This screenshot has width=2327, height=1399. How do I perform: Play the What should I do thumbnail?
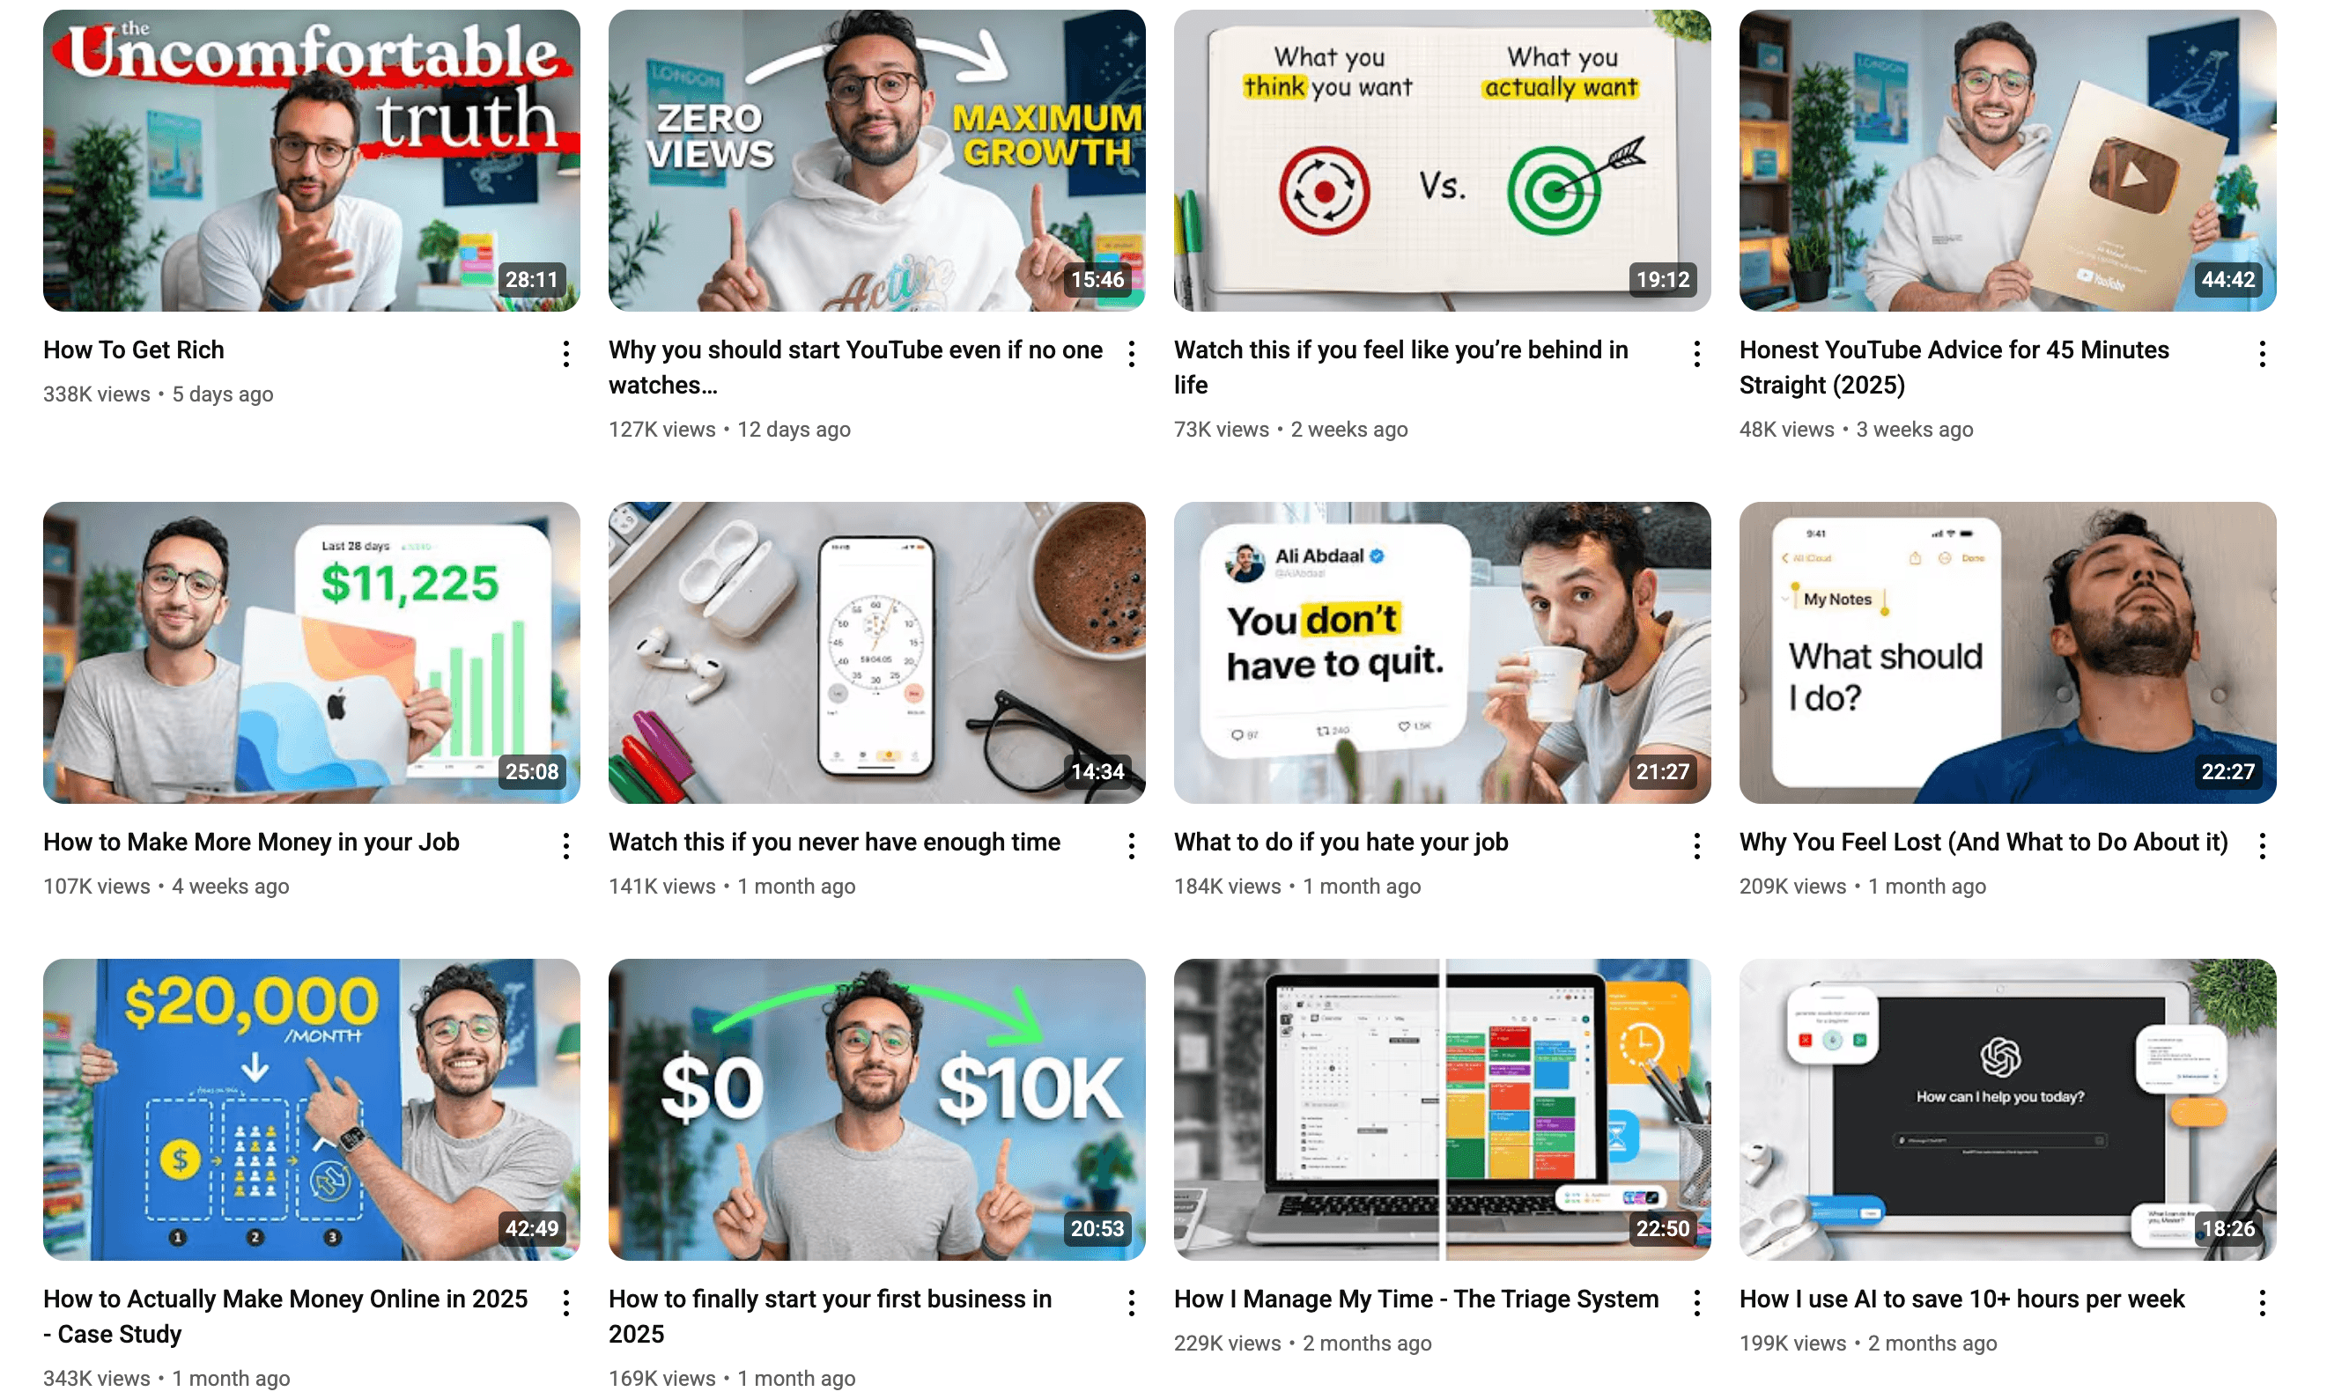(x=2007, y=652)
